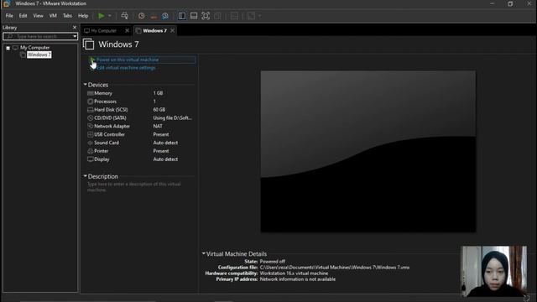Click the Sound Card device icon

tap(91, 143)
